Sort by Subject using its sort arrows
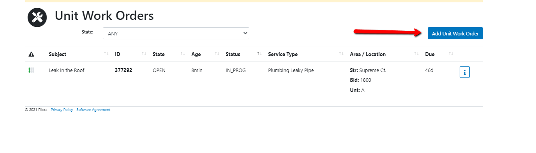This screenshot has width=536, height=153. point(106,54)
